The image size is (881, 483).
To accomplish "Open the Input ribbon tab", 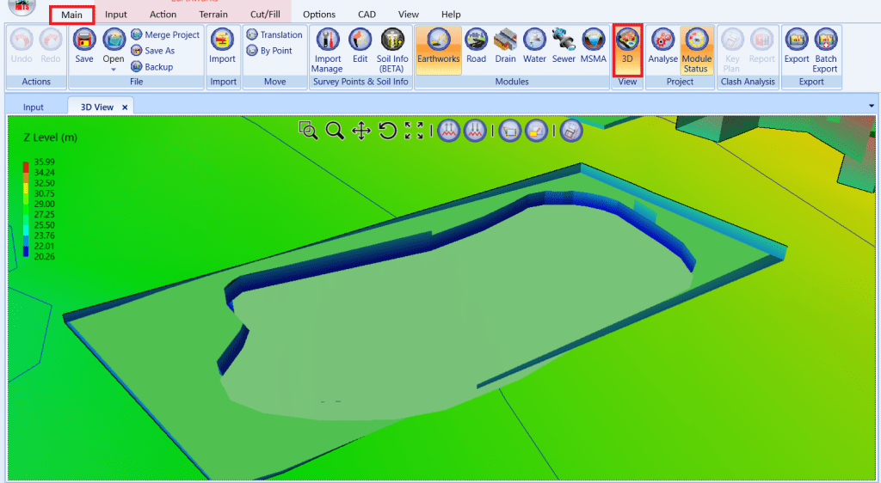I will point(116,15).
